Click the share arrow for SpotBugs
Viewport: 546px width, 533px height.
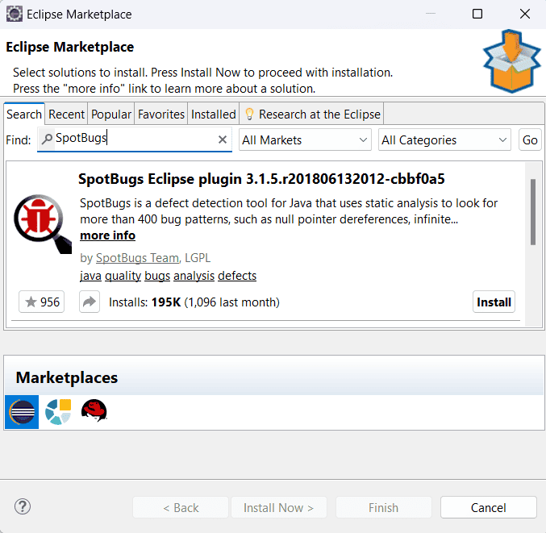click(90, 302)
